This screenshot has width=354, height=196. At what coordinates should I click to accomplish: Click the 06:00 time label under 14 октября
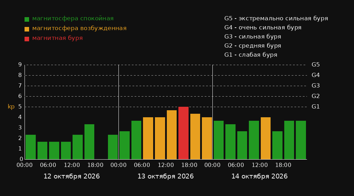pos(236,165)
